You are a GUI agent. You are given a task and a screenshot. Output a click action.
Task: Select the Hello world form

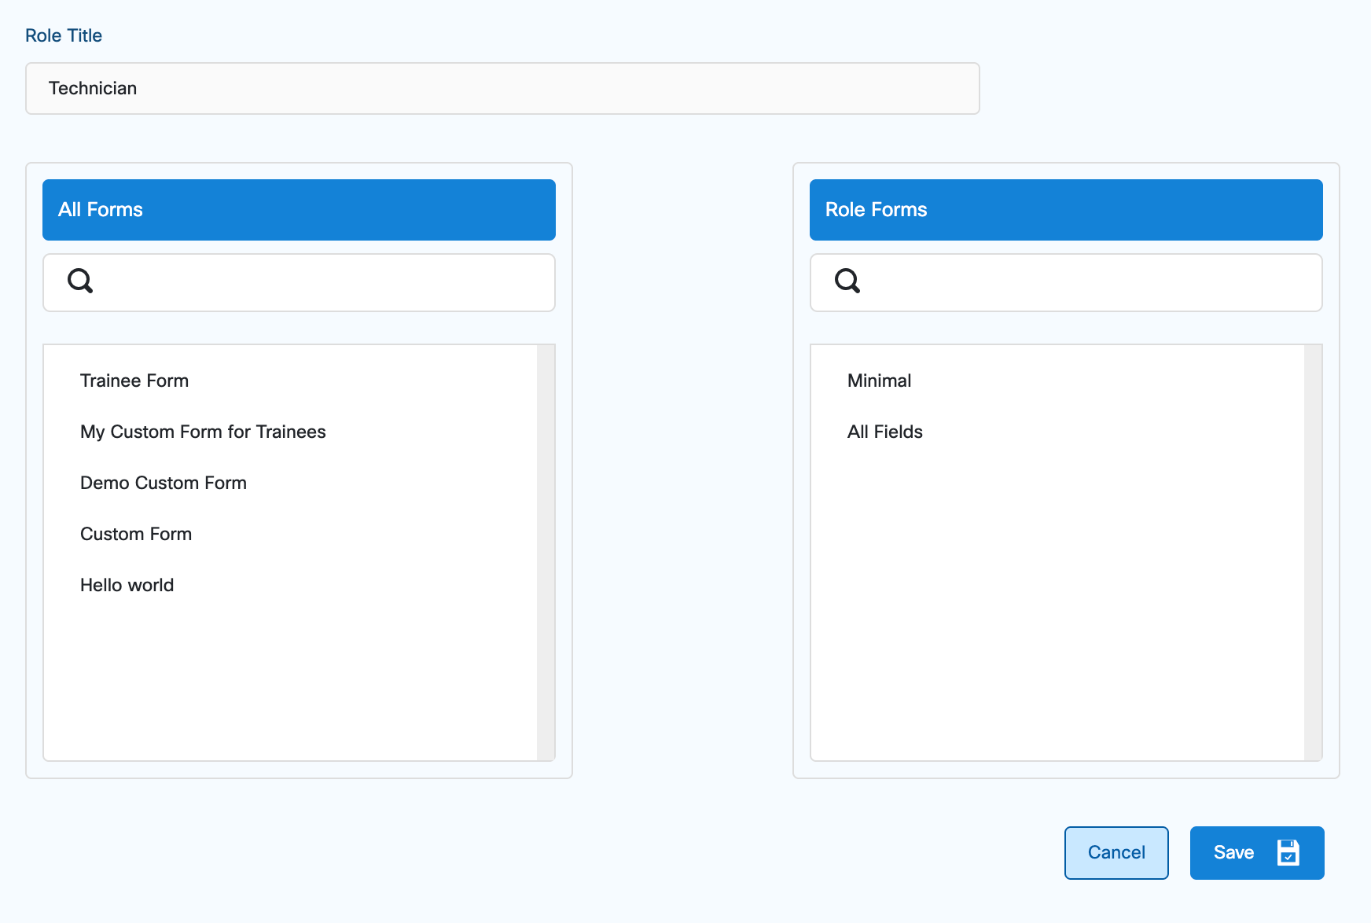[x=127, y=585]
